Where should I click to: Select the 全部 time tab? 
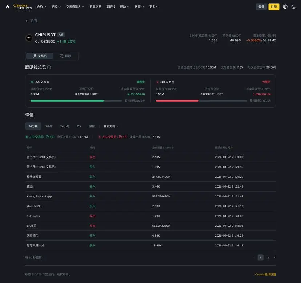click(92, 126)
